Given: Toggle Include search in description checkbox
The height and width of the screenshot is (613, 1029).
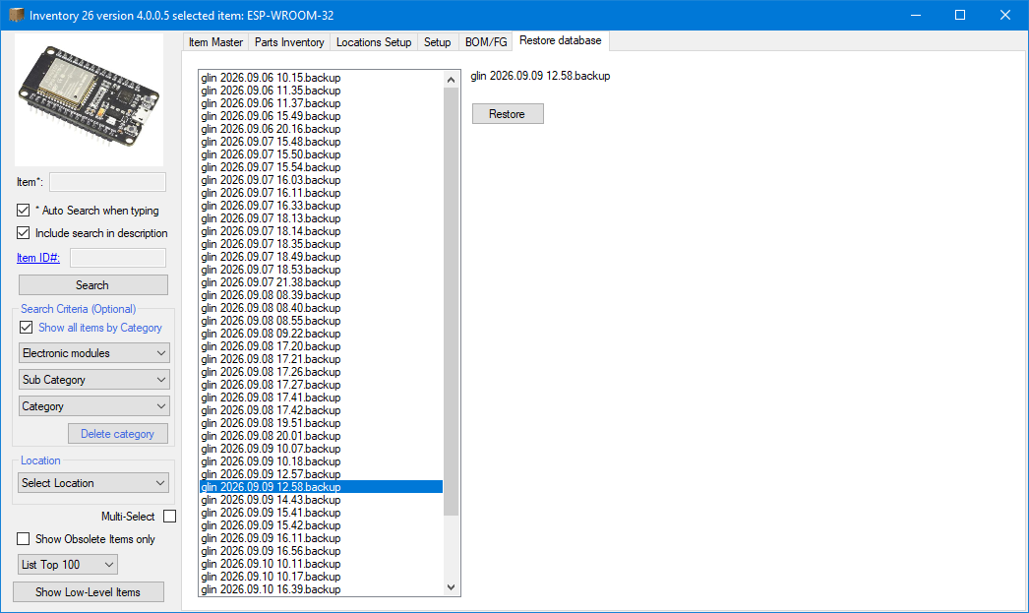Looking at the screenshot, I should tap(23, 233).
